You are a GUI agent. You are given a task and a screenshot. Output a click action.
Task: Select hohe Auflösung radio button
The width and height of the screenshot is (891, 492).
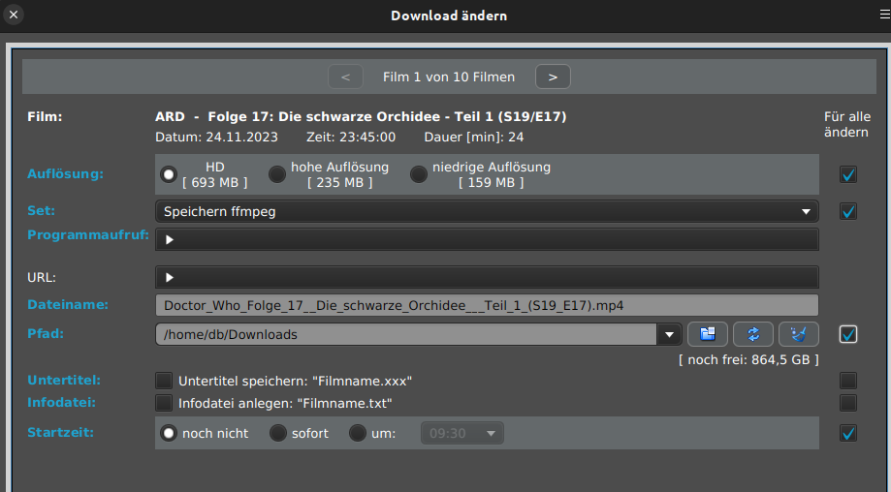click(x=277, y=174)
